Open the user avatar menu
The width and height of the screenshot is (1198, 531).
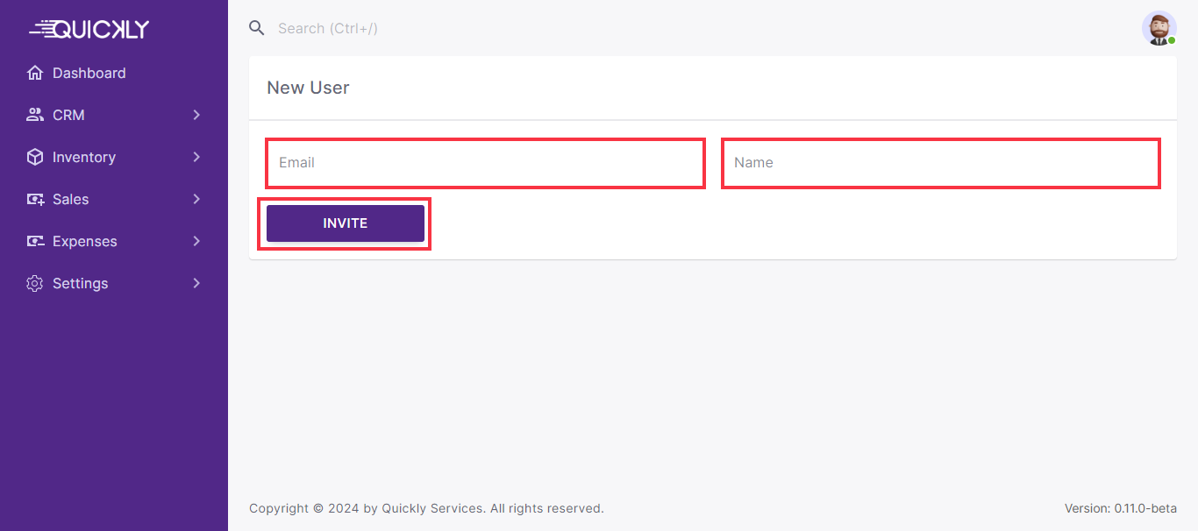(x=1159, y=28)
